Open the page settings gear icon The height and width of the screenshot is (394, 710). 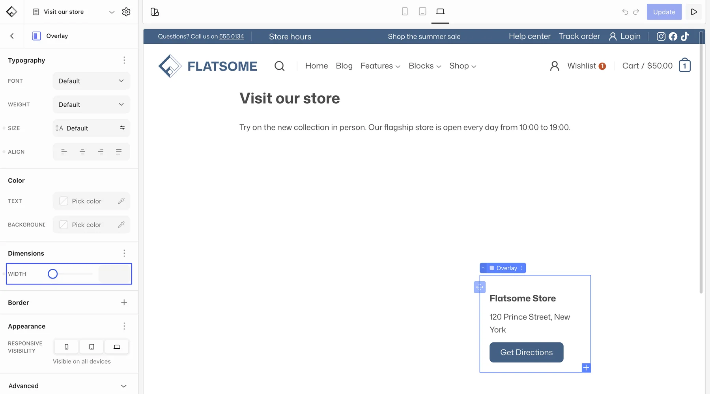(x=126, y=12)
